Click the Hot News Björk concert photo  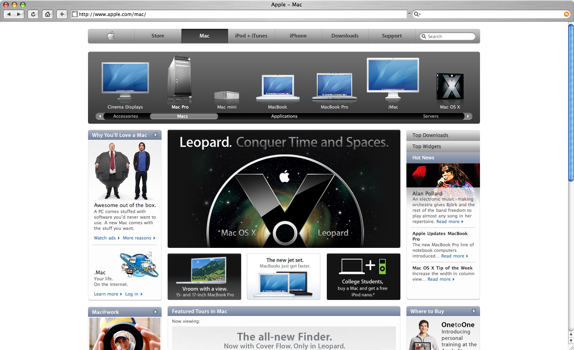tap(443, 175)
